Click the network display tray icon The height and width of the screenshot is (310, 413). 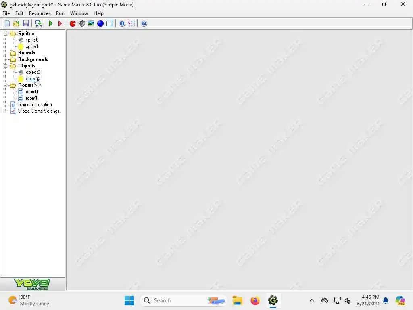(x=337, y=300)
